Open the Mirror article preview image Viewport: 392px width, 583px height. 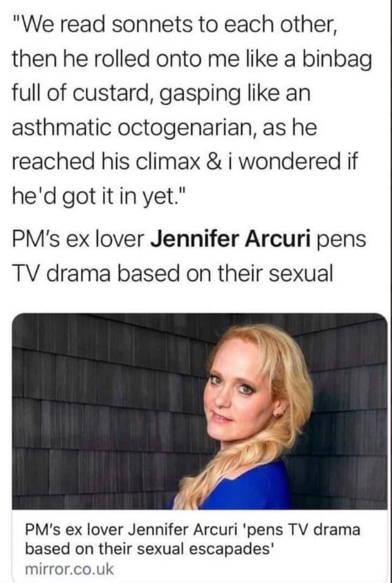click(200, 411)
